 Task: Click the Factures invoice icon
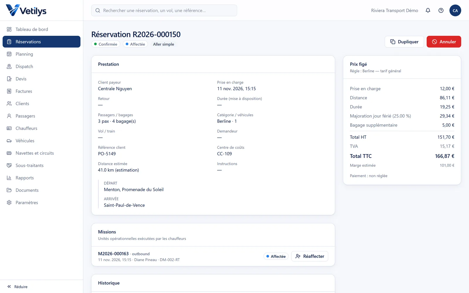[x=9, y=91]
